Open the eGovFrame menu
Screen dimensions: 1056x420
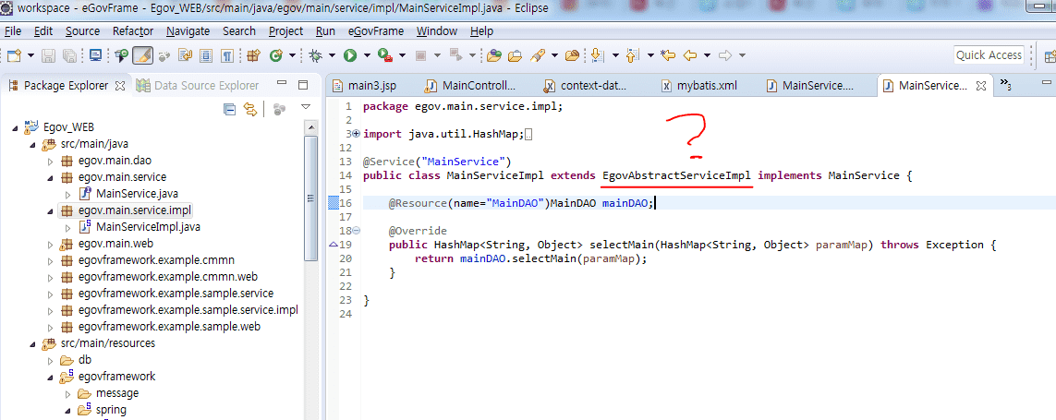coord(376,31)
